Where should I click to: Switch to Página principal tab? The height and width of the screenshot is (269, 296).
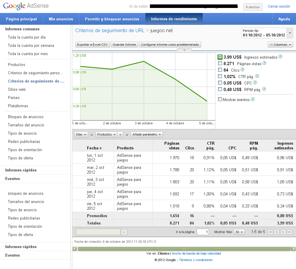click(21, 19)
